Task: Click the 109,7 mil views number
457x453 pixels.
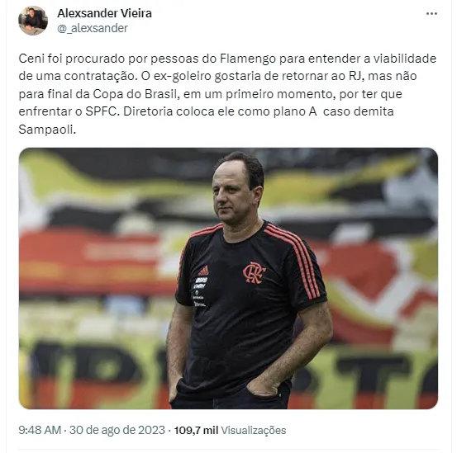Action: click(196, 430)
